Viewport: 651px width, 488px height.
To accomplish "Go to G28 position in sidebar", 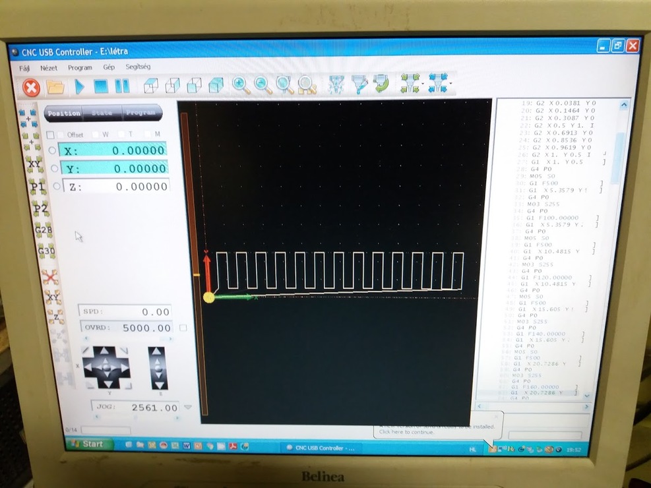I will [x=44, y=231].
